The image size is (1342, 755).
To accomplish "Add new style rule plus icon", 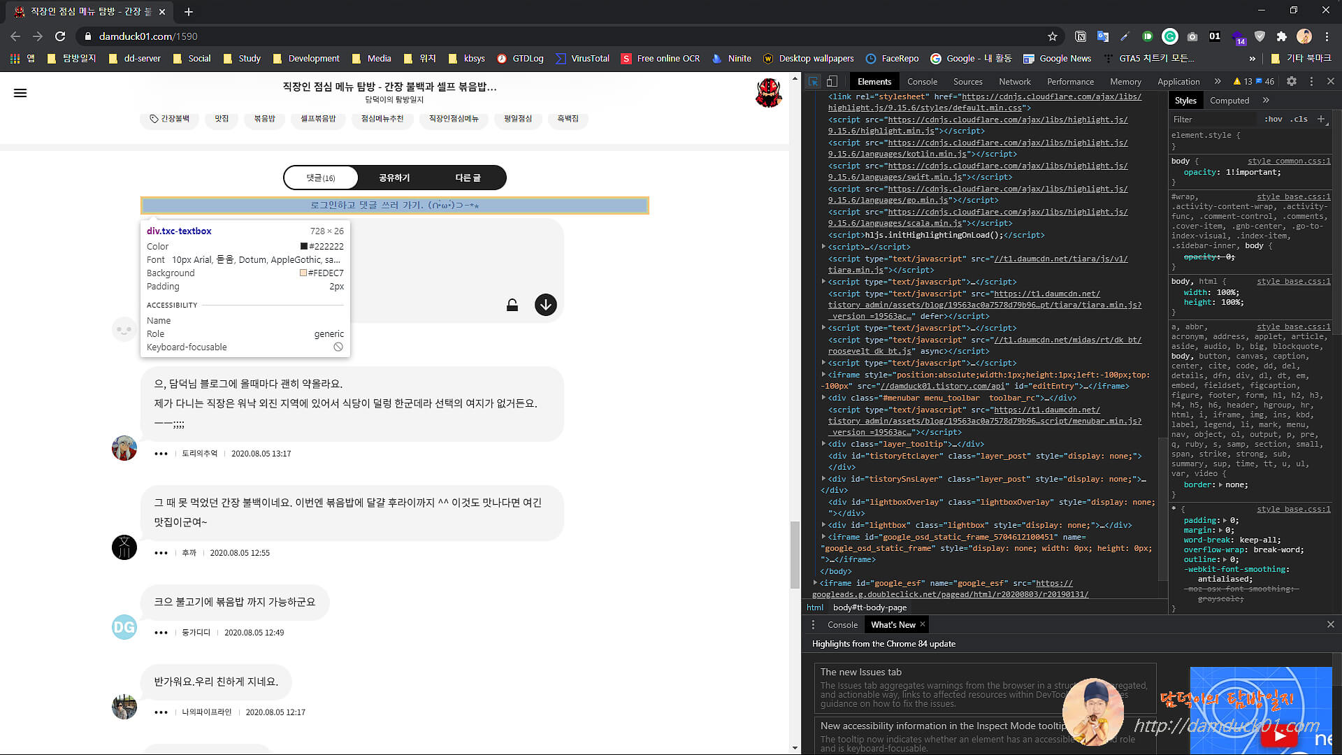I will 1321,120.
